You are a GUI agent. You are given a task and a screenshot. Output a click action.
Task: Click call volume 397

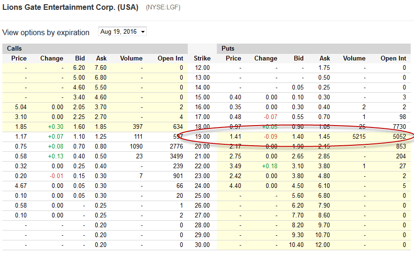(x=138, y=127)
